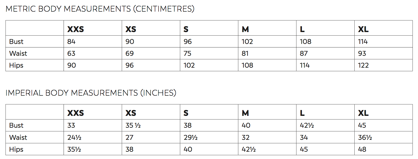Click the metric waist cell showing 63
This screenshot has width=418, height=159.
pos(71,54)
